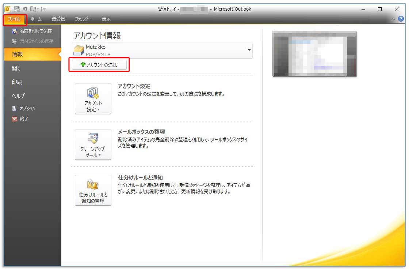Toggle the ribbon collapse chevron
409x270 pixels.
point(394,19)
